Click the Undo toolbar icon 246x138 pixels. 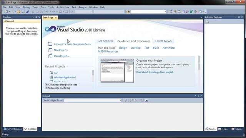pos(47,12)
